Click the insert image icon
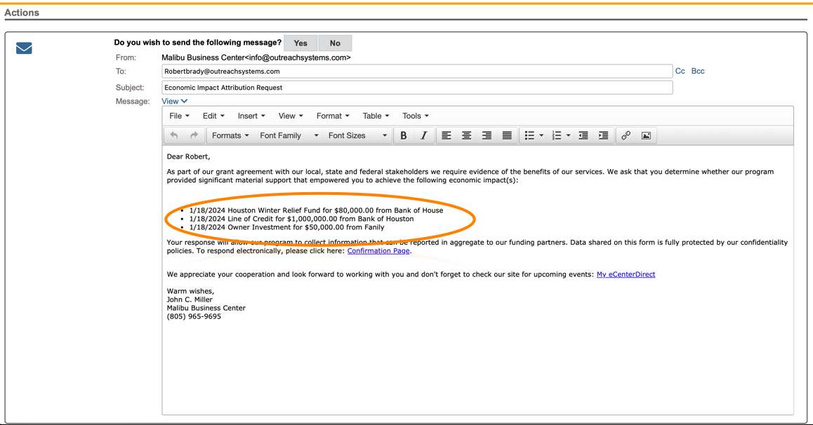 (646, 135)
